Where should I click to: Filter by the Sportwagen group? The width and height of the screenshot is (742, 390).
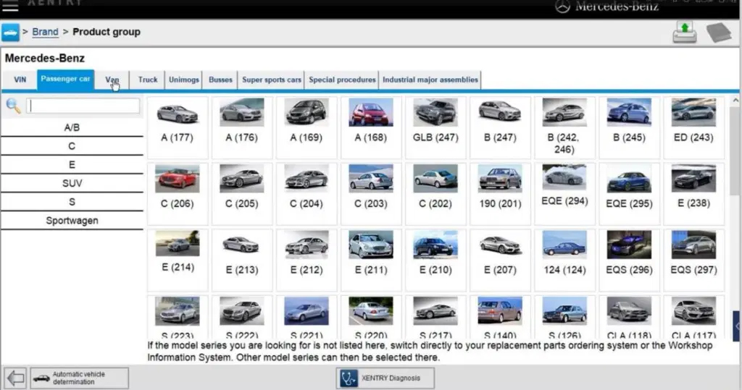(x=72, y=221)
